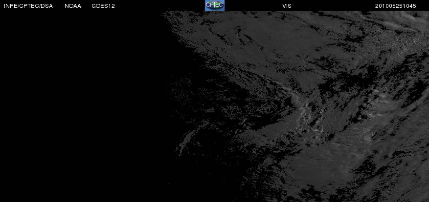Viewport: 429px width, 202px height.
Task: Select the 201005251045 timestamp
Action: [395, 6]
